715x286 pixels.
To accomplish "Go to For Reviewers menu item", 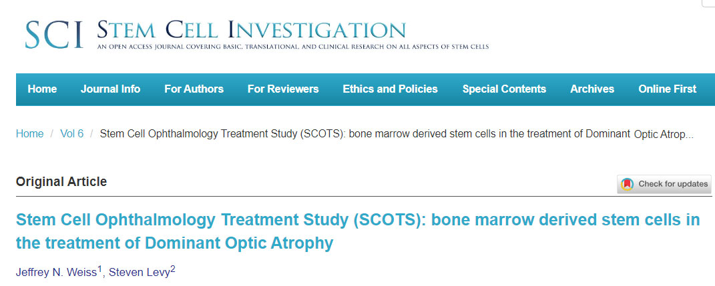I will (283, 89).
